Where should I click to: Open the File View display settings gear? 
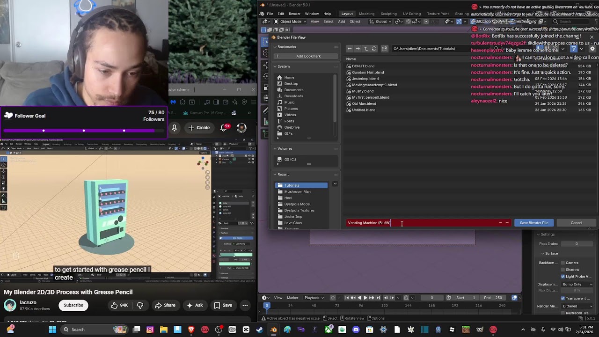592,49
